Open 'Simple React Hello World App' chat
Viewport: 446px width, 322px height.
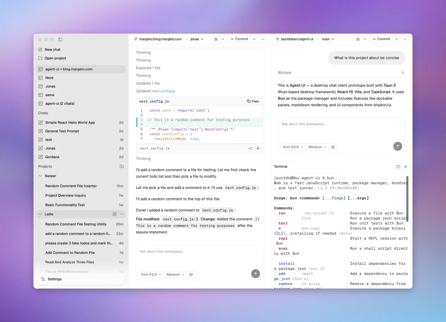pos(81,122)
